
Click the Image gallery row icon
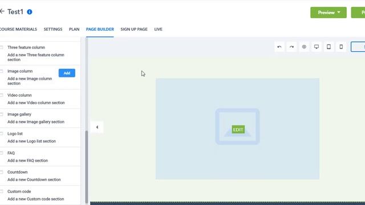pos(1,114)
